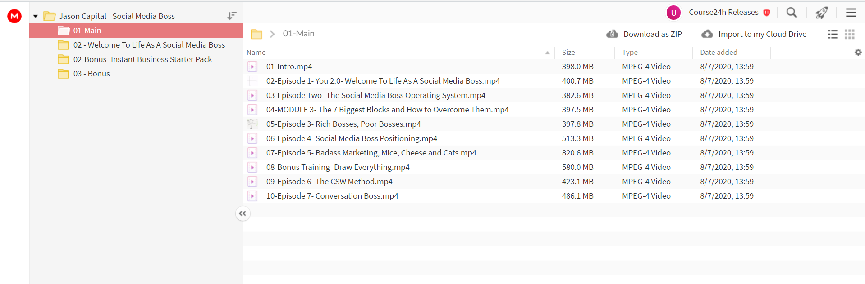Collapse the left sidebar panel
This screenshot has height=284, width=865.
click(x=243, y=213)
